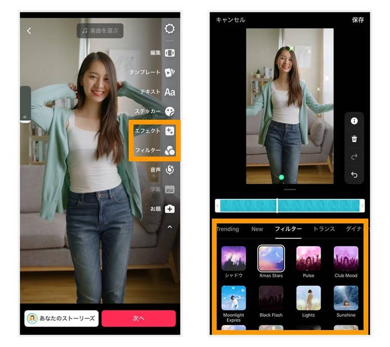
Task: Tap キャンセル to cancel the effect
Action: [230, 20]
